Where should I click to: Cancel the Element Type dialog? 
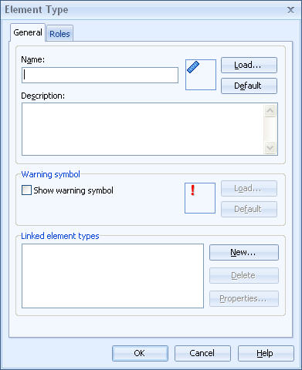[202, 353]
